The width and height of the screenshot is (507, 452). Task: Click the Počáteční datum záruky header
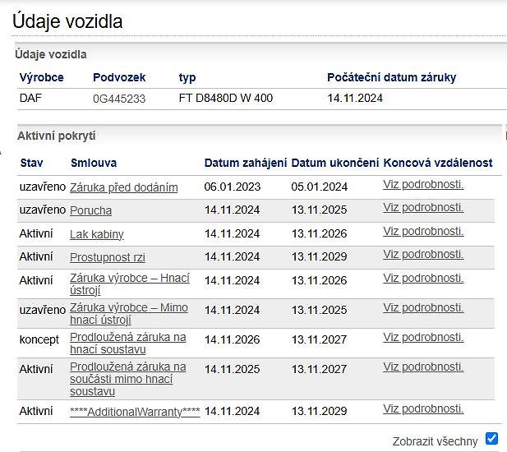[x=392, y=77]
